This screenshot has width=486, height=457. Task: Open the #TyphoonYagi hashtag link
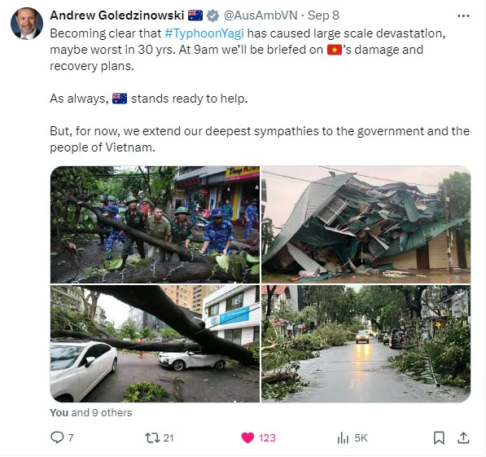click(204, 33)
